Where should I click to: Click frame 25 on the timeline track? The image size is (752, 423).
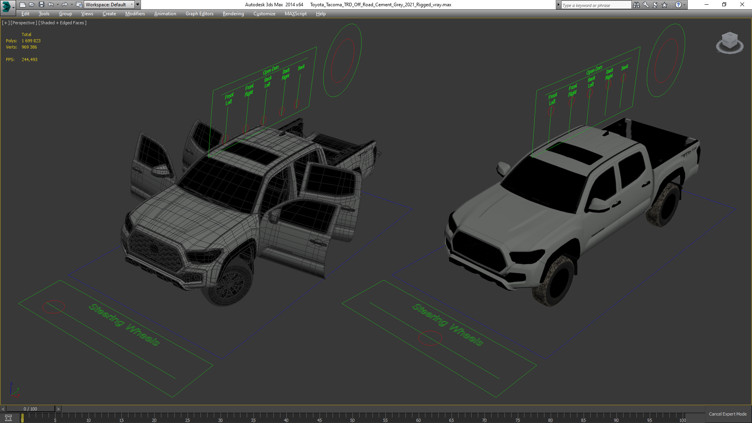(x=187, y=418)
